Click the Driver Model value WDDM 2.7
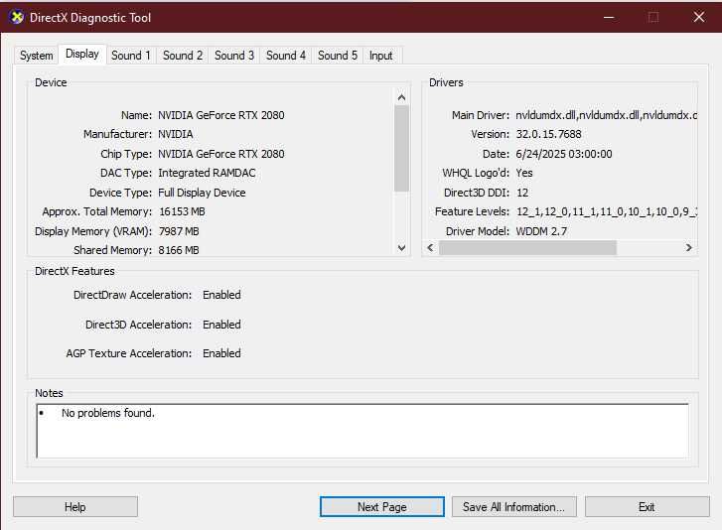 coord(541,231)
